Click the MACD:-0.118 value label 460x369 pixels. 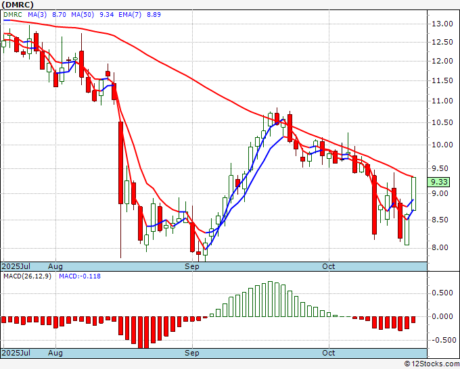point(80,276)
